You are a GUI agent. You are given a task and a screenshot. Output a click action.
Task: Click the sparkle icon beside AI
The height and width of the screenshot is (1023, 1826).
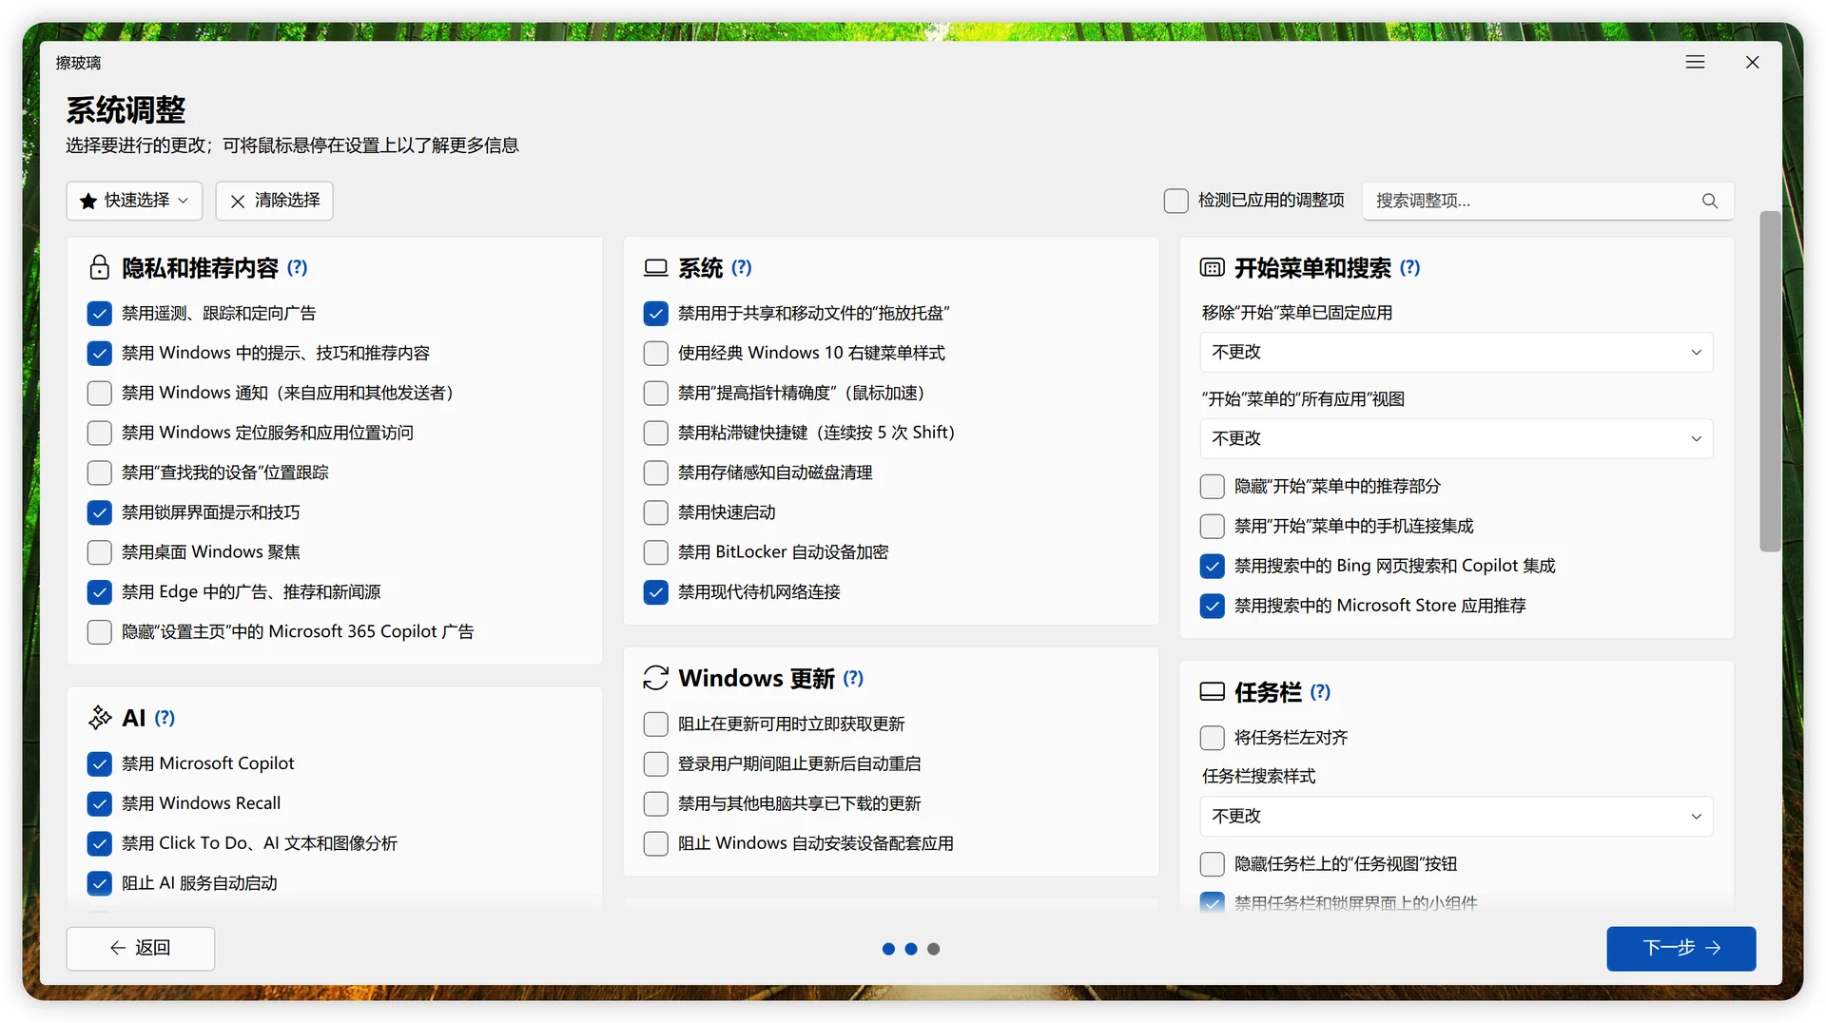point(99,718)
